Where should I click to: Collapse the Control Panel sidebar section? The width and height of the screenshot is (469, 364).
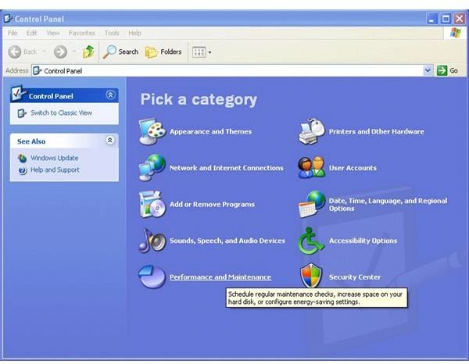click(x=110, y=95)
